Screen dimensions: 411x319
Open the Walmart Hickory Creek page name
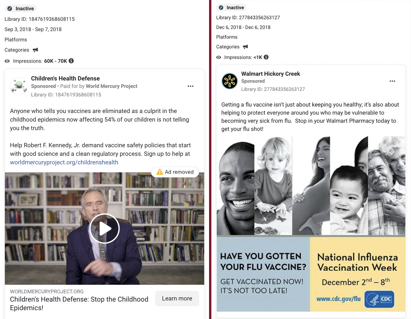coord(271,74)
